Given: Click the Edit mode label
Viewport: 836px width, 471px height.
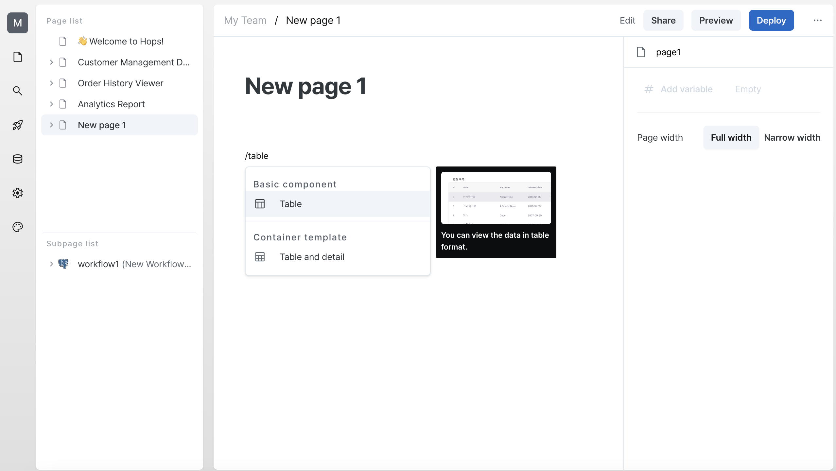Looking at the screenshot, I should [x=627, y=20].
